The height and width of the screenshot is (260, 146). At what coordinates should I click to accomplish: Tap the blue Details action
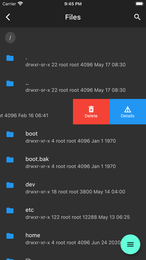click(x=128, y=112)
